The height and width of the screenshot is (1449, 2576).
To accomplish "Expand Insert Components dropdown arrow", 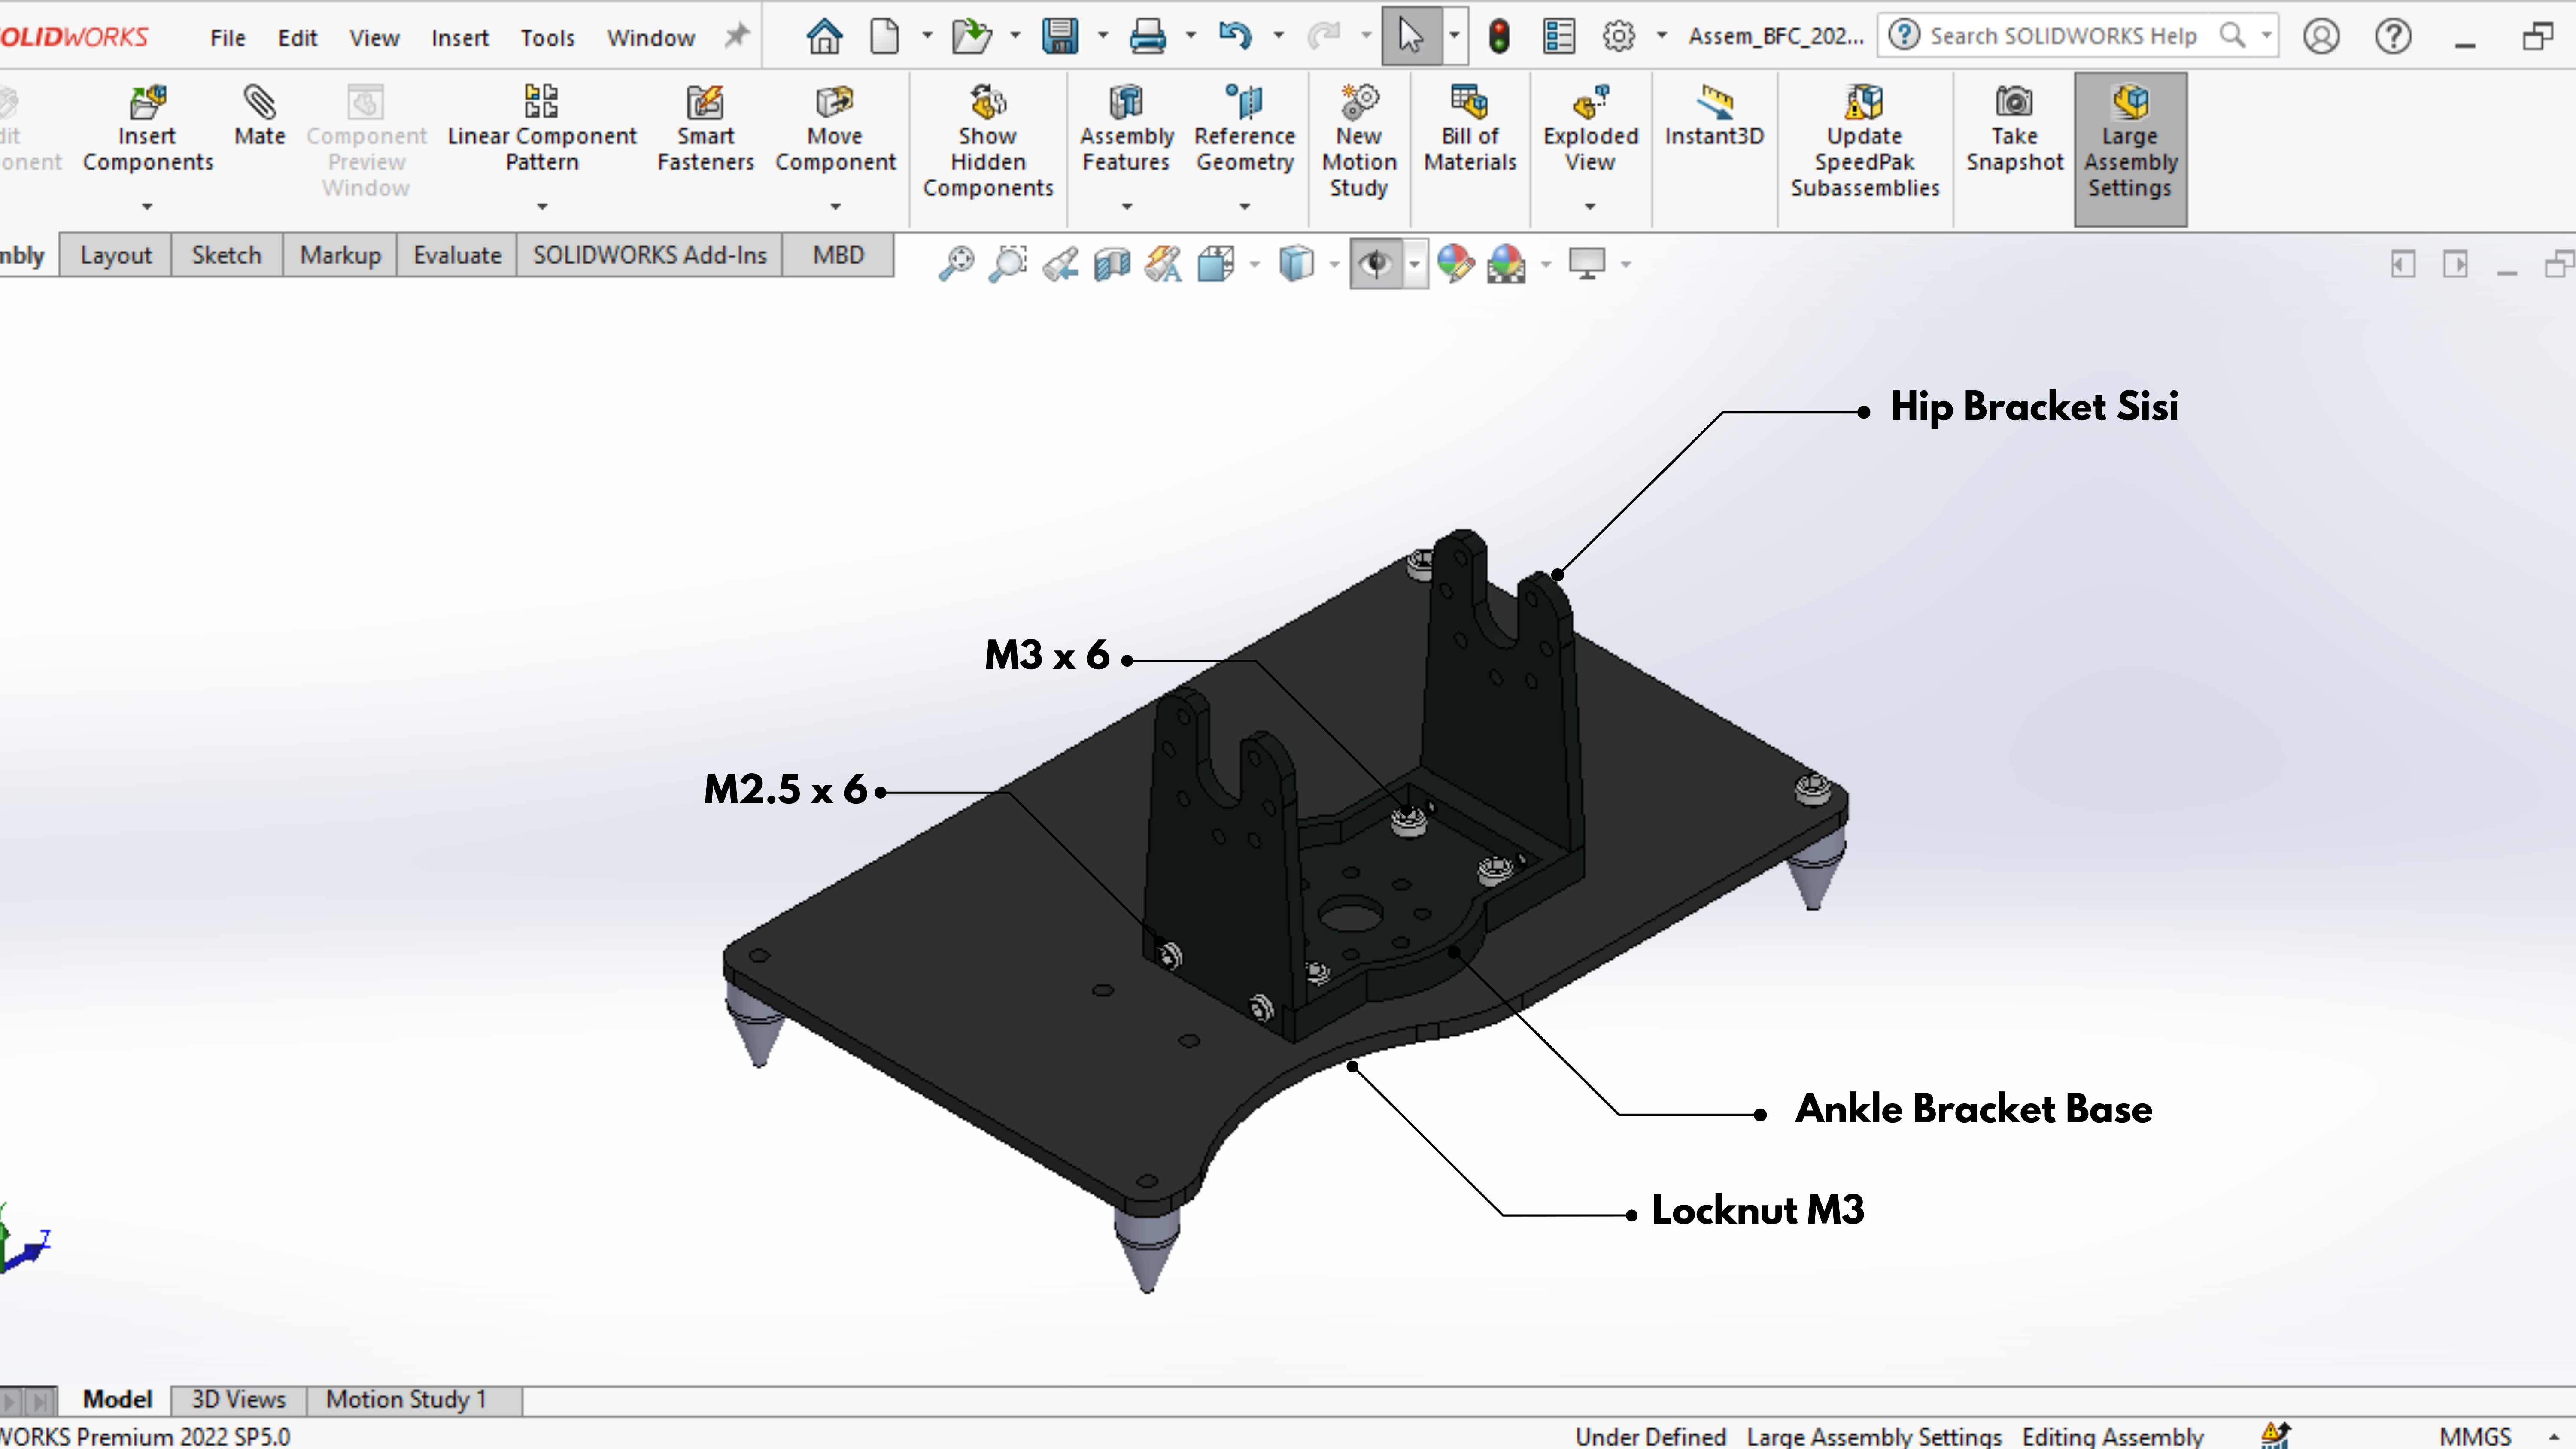I will (147, 207).
